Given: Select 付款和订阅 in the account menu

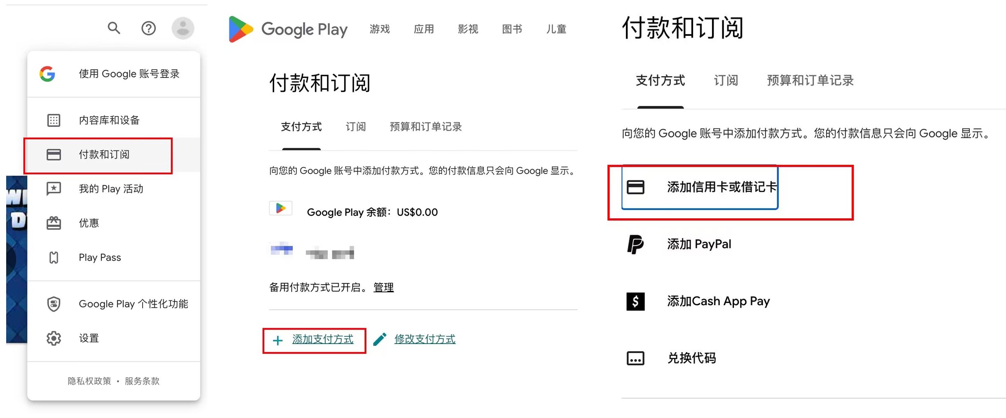Looking at the screenshot, I should point(114,154).
